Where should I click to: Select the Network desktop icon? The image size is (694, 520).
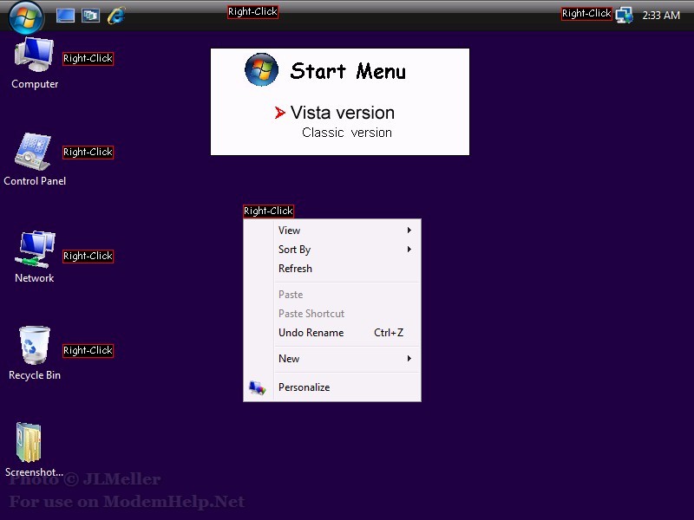pyautogui.click(x=35, y=257)
